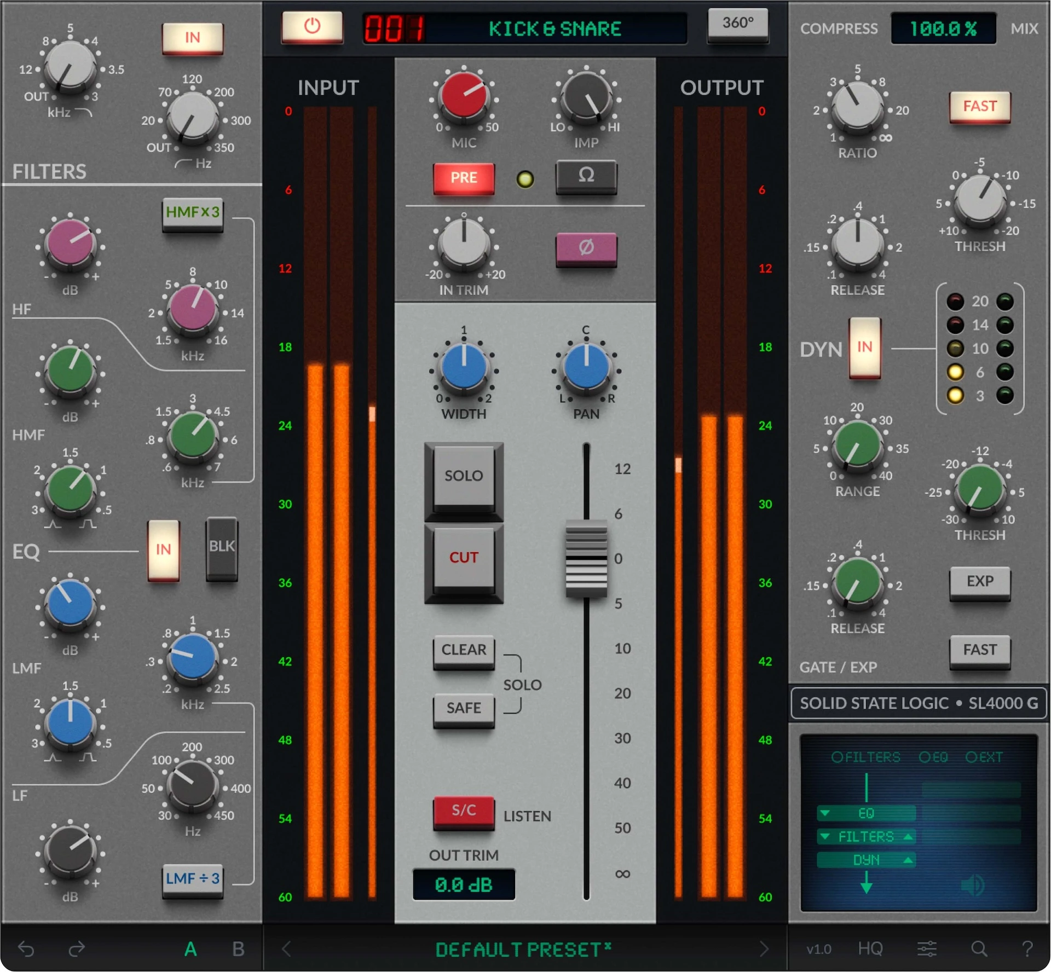Screen dimensions: 1051x972
Task: Click the undo arrow icon
Action: [26, 948]
